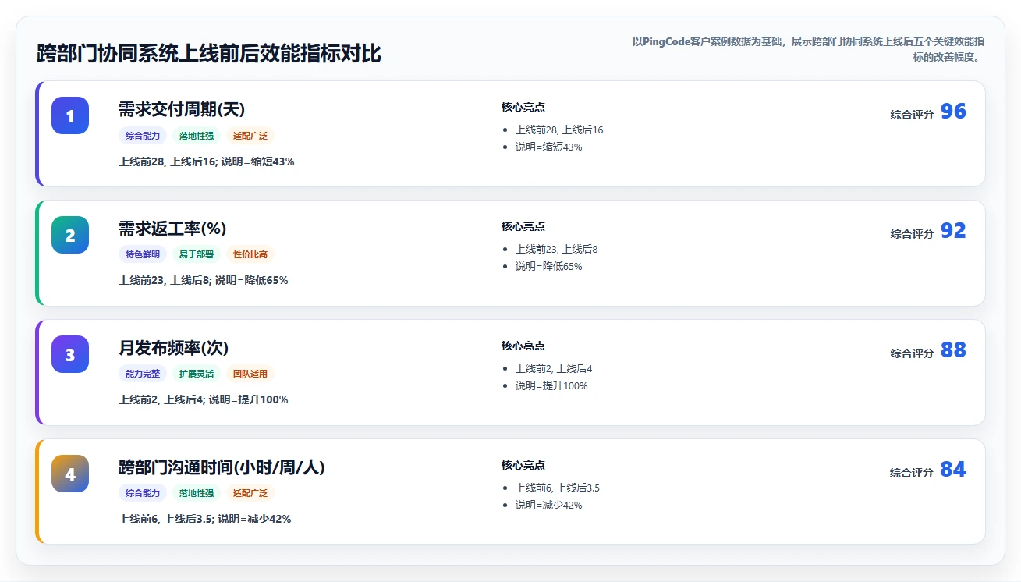Click bullet 说明=提升100%

point(551,385)
